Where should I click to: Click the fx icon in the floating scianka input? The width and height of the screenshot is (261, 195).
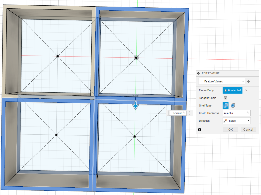184,113
